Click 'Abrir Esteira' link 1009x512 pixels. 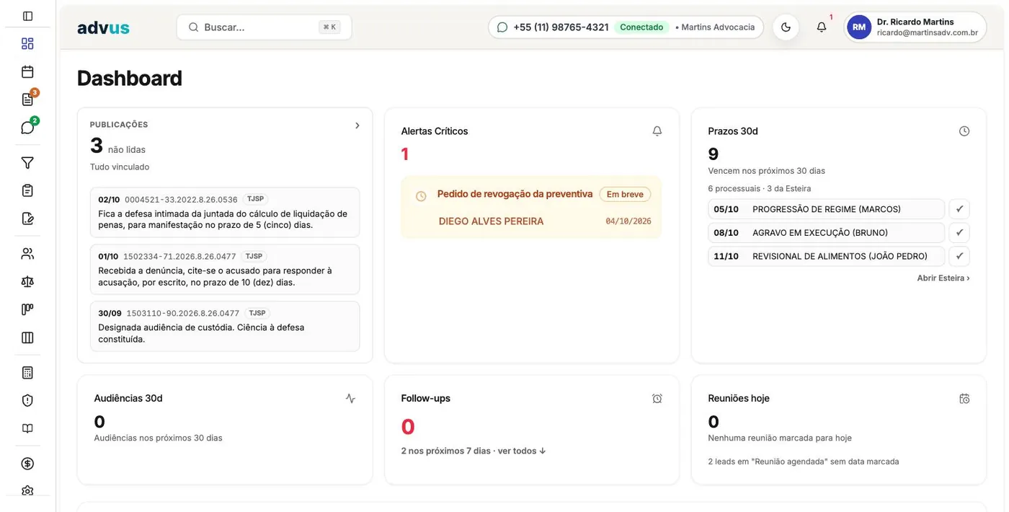943,278
